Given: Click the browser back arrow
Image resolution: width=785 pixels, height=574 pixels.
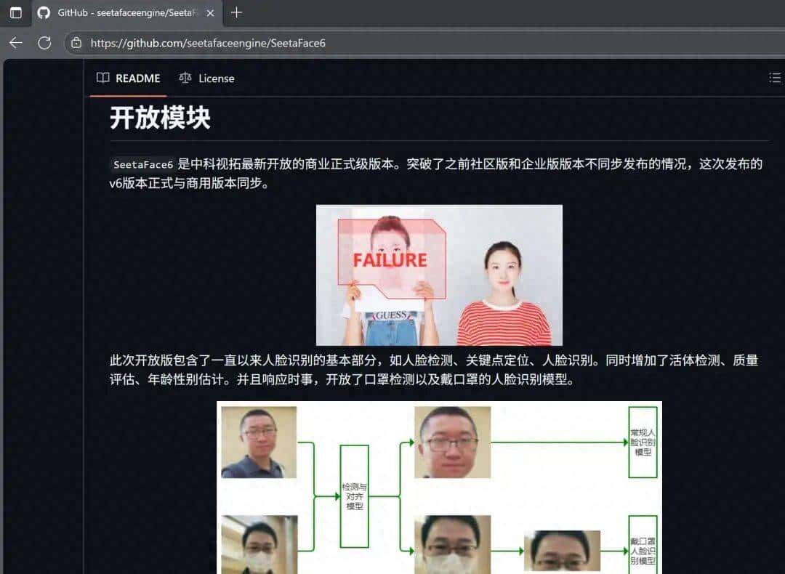Looking at the screenshot, I should coord(15,43).
